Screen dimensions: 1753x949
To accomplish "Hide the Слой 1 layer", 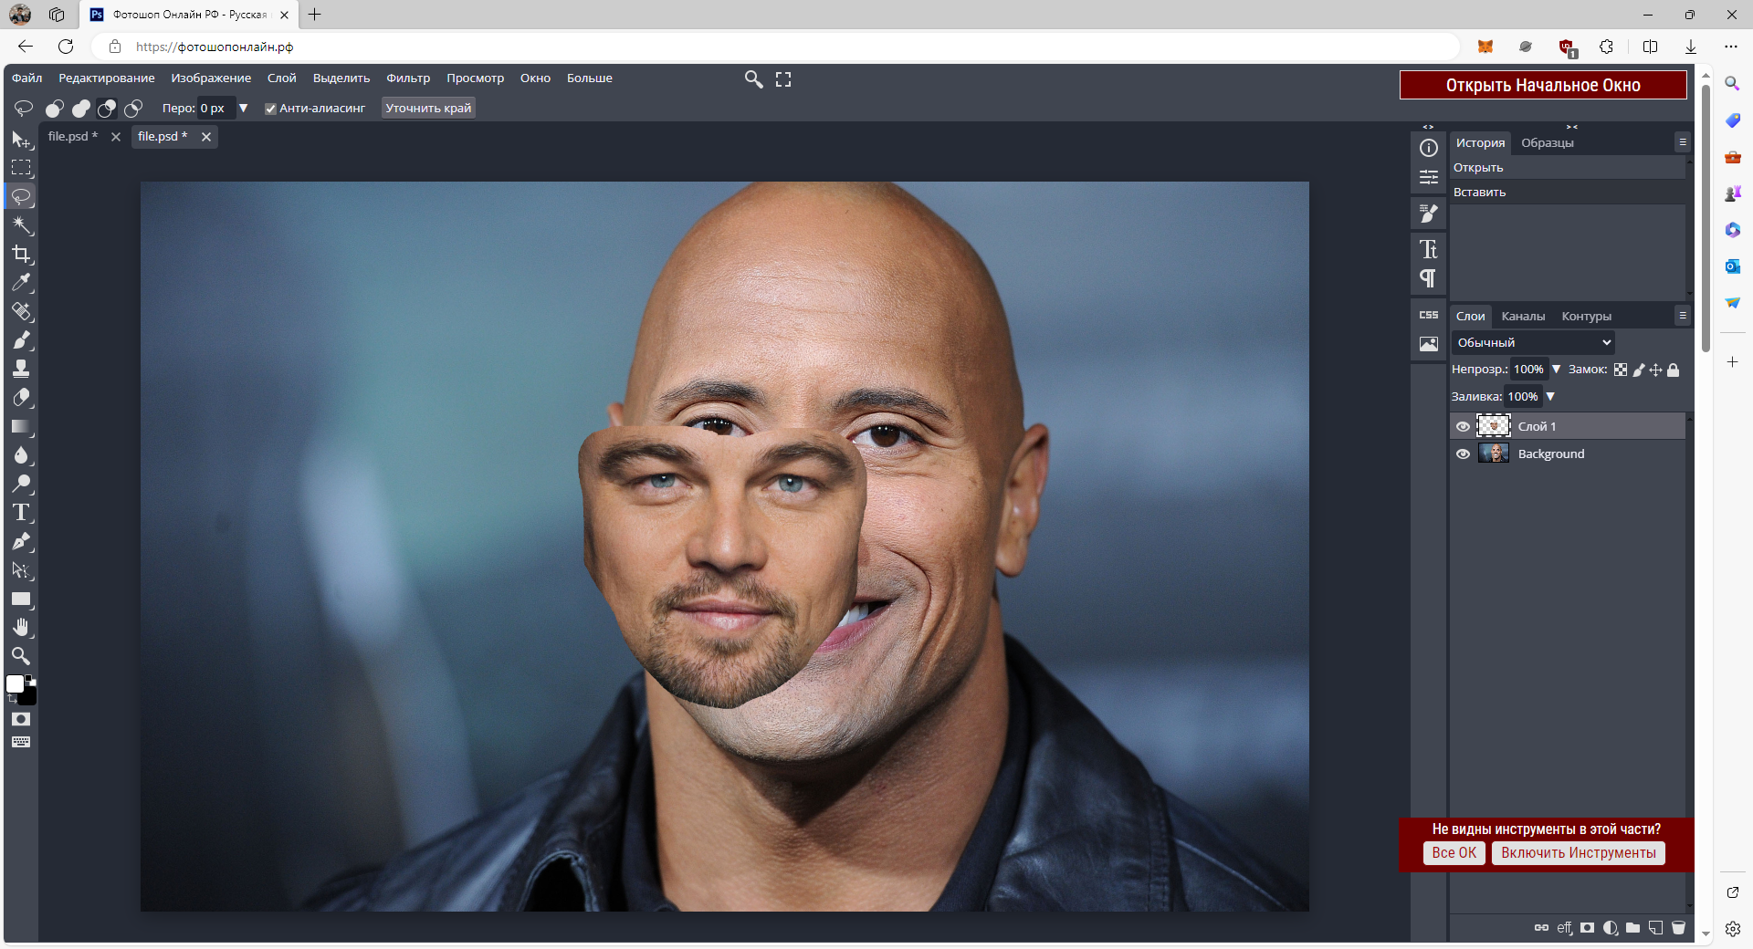I will coord(1463,427).
